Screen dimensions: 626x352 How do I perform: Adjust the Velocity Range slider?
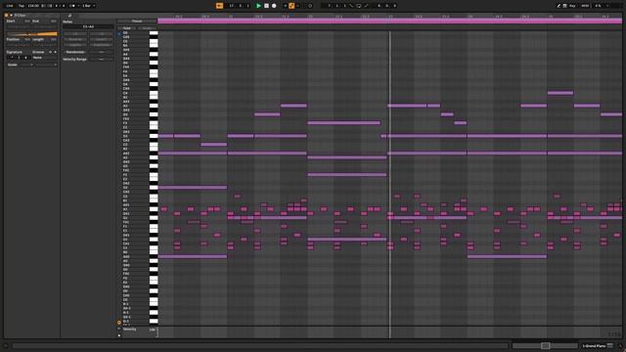point(102,59)
